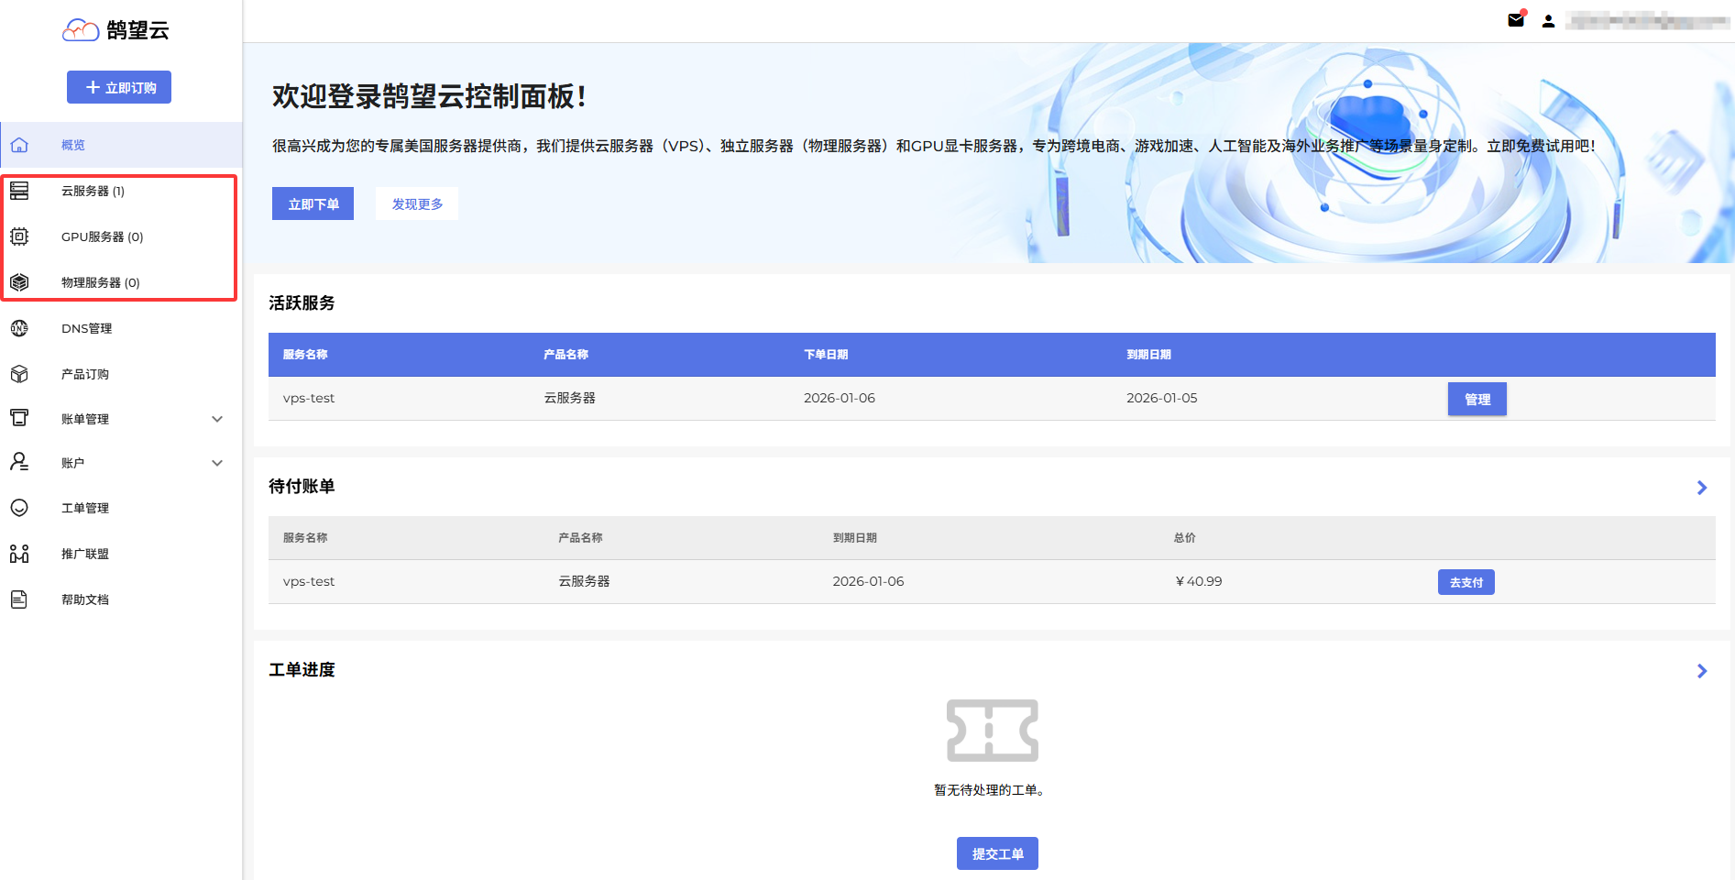Viewport: 1735px width, 880px height.
Task: Click the GPU server chip icon
Action: (x=19, y=236)
